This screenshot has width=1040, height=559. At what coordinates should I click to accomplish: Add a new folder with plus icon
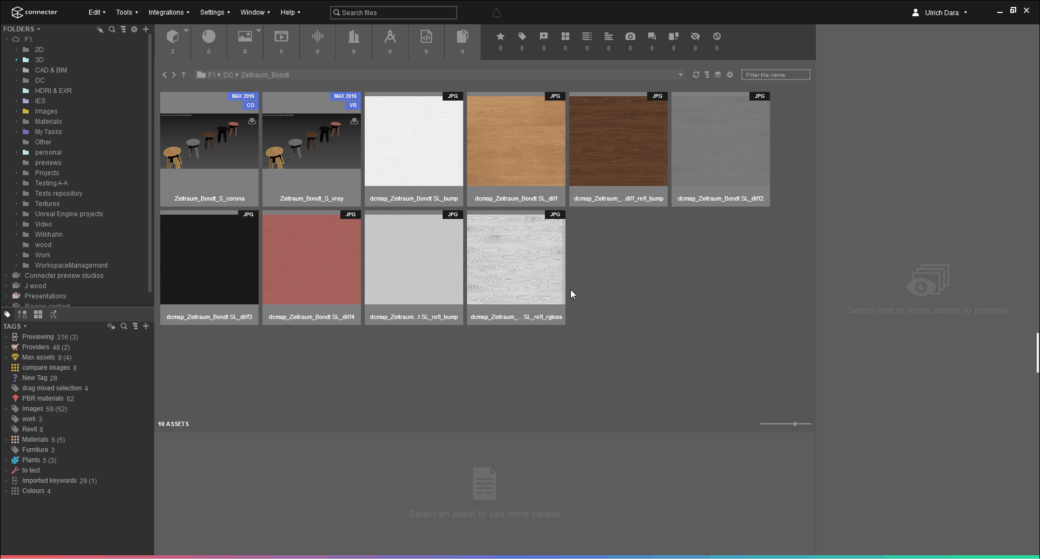pyautogui.click(x=146, y=29)
